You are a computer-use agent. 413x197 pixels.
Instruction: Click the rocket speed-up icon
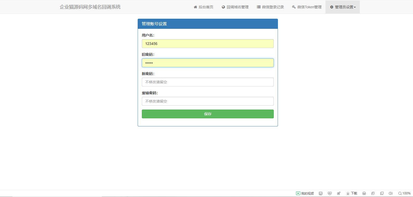(339, 193)
